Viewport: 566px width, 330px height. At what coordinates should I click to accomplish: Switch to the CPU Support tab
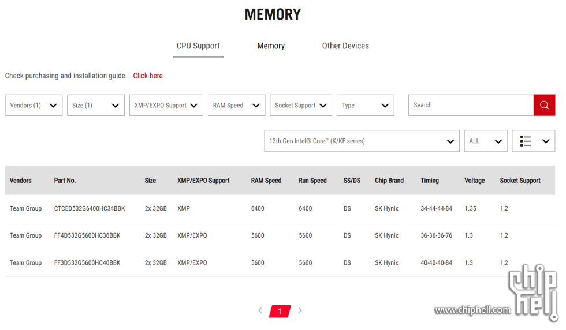pos(198,46)
